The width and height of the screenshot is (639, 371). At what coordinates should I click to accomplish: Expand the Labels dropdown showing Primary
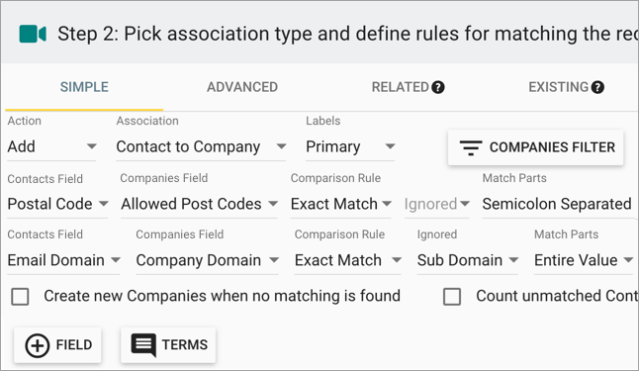point(350,146)
